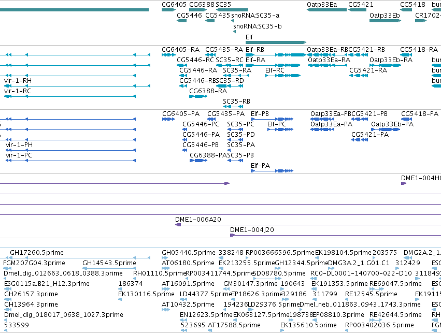The image size is (441, 333).
Task: Open protein CG5418-PA label
Action: coord(420,114)
